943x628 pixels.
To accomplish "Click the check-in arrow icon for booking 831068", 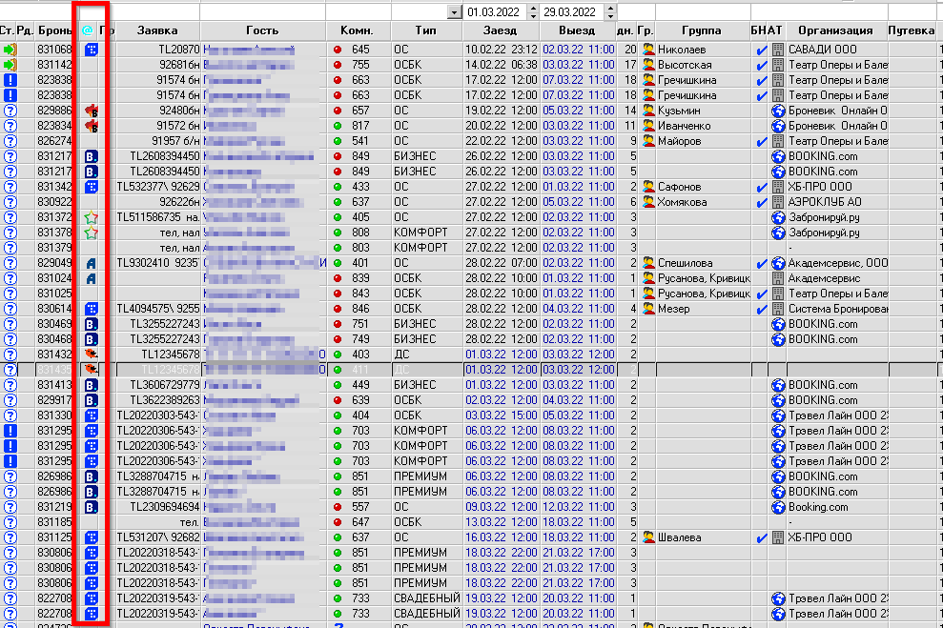I will point(10,50).
